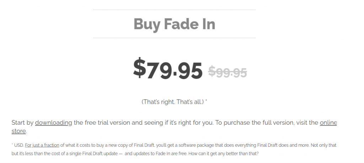This screenshot has width=364, height=163.
Task: Click the $79.95 current price
Action: coord(168,70)
